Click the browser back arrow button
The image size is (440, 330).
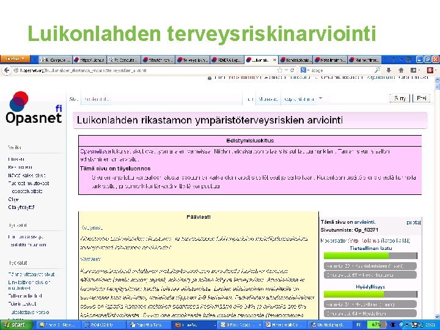point(7,70)
